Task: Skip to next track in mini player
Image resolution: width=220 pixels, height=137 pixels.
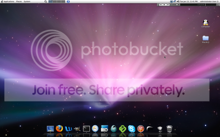Action: point(168,5)
